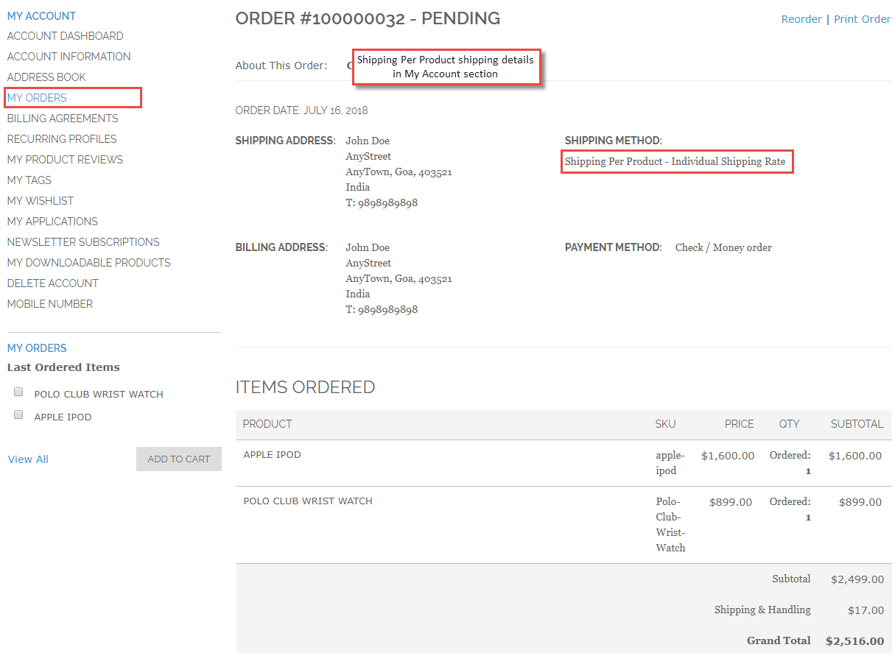Open the Address Book page
The image size is (895, 653).
click(46, 77)
